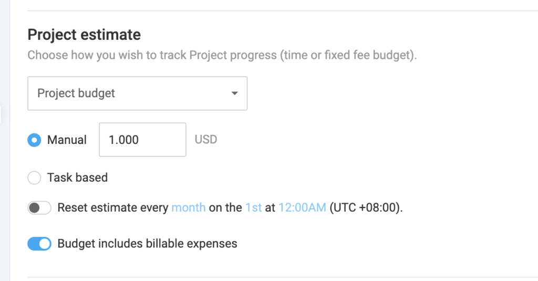Select the Manual radio button
This screenshot has width=538, height=281.
pos(34,140)
